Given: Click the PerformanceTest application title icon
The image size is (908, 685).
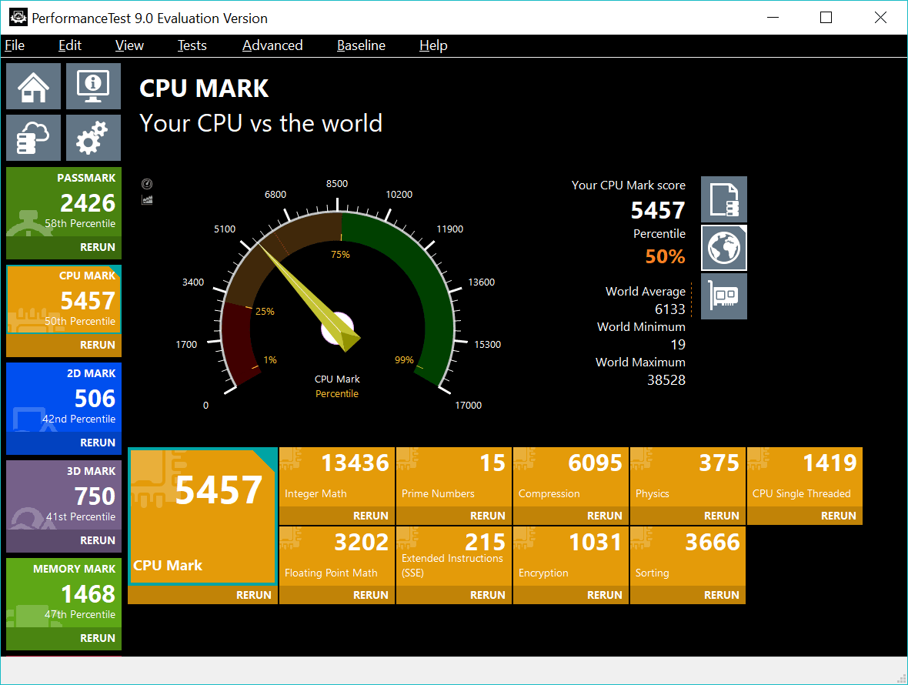Looking at the screenshot, I should (18, 18).
